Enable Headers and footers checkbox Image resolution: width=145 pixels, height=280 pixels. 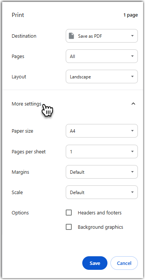(69, 213)
